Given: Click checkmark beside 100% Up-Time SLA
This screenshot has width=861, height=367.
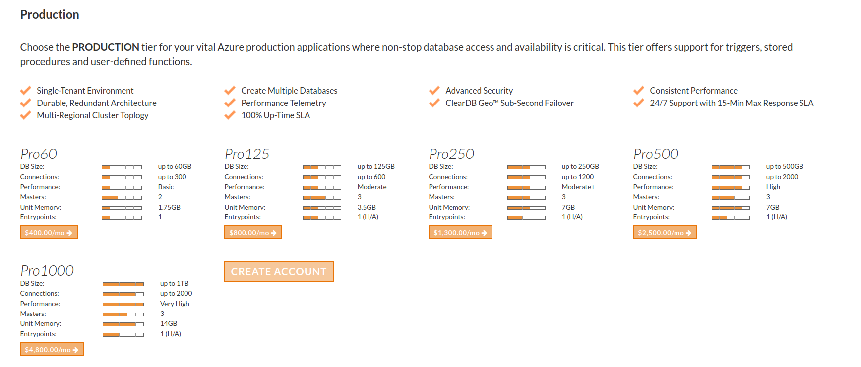Looking at the screenshot, I should [x=230, y=115].
